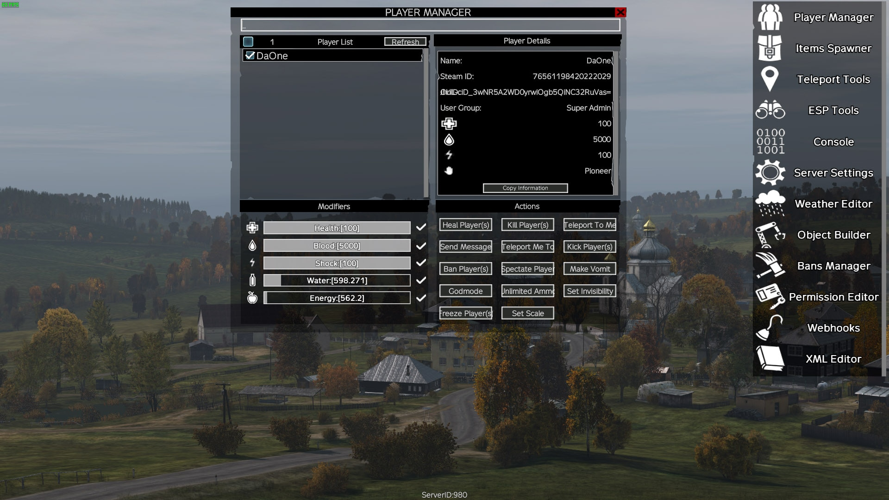Adjust the Health slider bar
Image resolution: width=889 pixels, height=500 pixels.
[337, 228]
